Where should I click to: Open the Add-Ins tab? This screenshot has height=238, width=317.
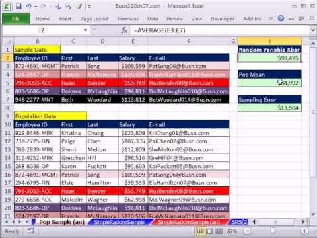coord(252,19)
